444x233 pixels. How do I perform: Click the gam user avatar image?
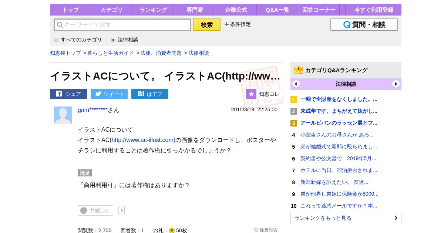(63, 115)
